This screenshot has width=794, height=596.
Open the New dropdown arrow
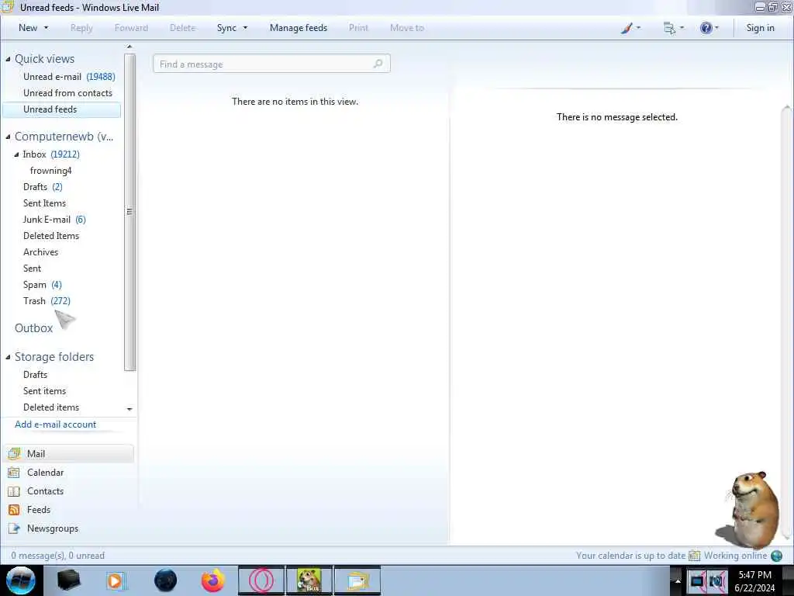pos(46,28)
